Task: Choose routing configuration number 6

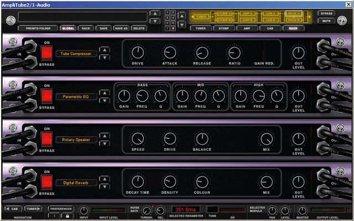Action: tap(173, 23)
